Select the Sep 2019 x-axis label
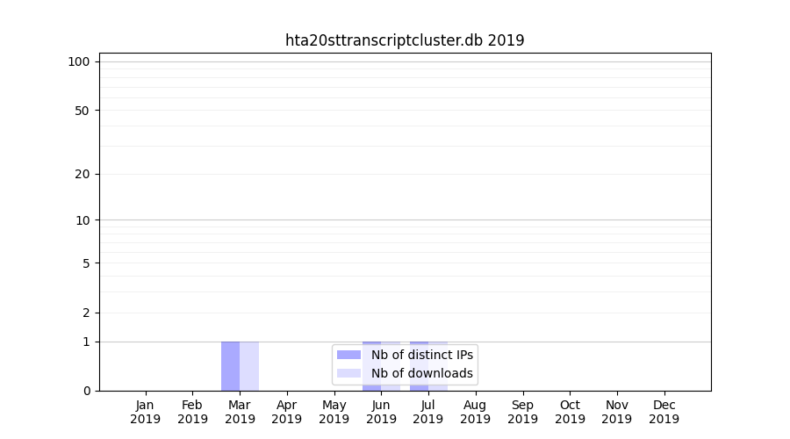Viewport: 790px width, 439px height. (522, 412)
